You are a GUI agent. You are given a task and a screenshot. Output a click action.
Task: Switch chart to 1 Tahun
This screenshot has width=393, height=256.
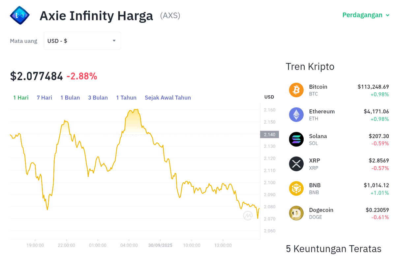(x=126, y=98)
